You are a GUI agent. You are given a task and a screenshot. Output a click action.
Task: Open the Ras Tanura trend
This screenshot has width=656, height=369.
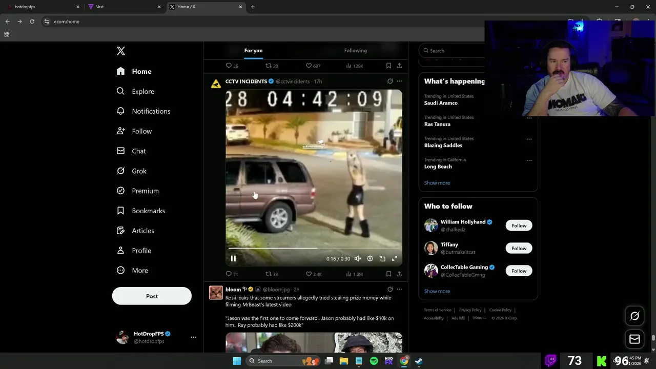coord(437,124)
